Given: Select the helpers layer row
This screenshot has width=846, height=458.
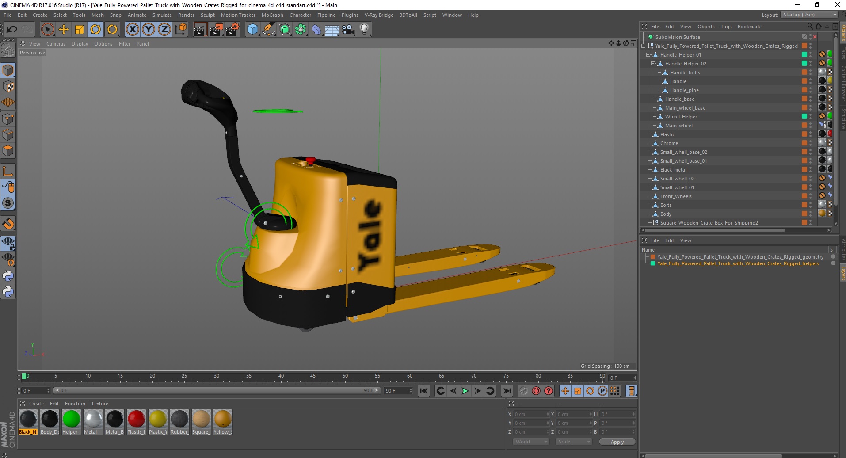Looking at the screenshot, I should (738, 263).
